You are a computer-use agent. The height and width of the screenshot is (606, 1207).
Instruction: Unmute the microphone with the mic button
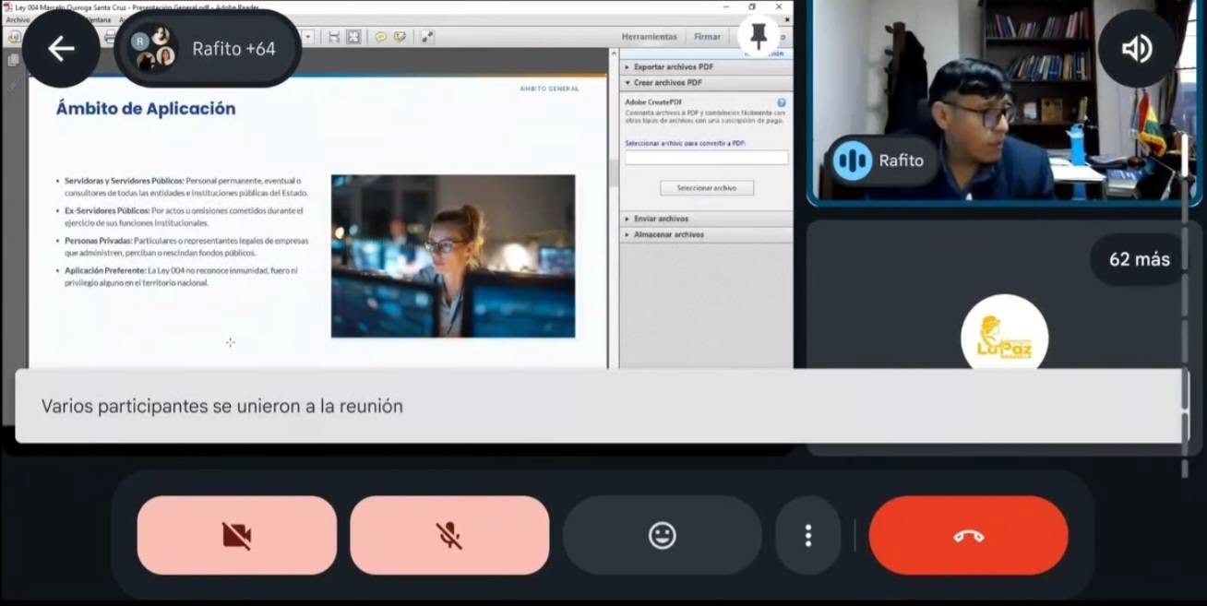pos(449,536)
